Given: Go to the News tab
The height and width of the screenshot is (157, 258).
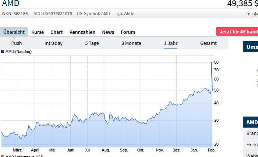Looking at the screenshot, I should coord(108,32).
